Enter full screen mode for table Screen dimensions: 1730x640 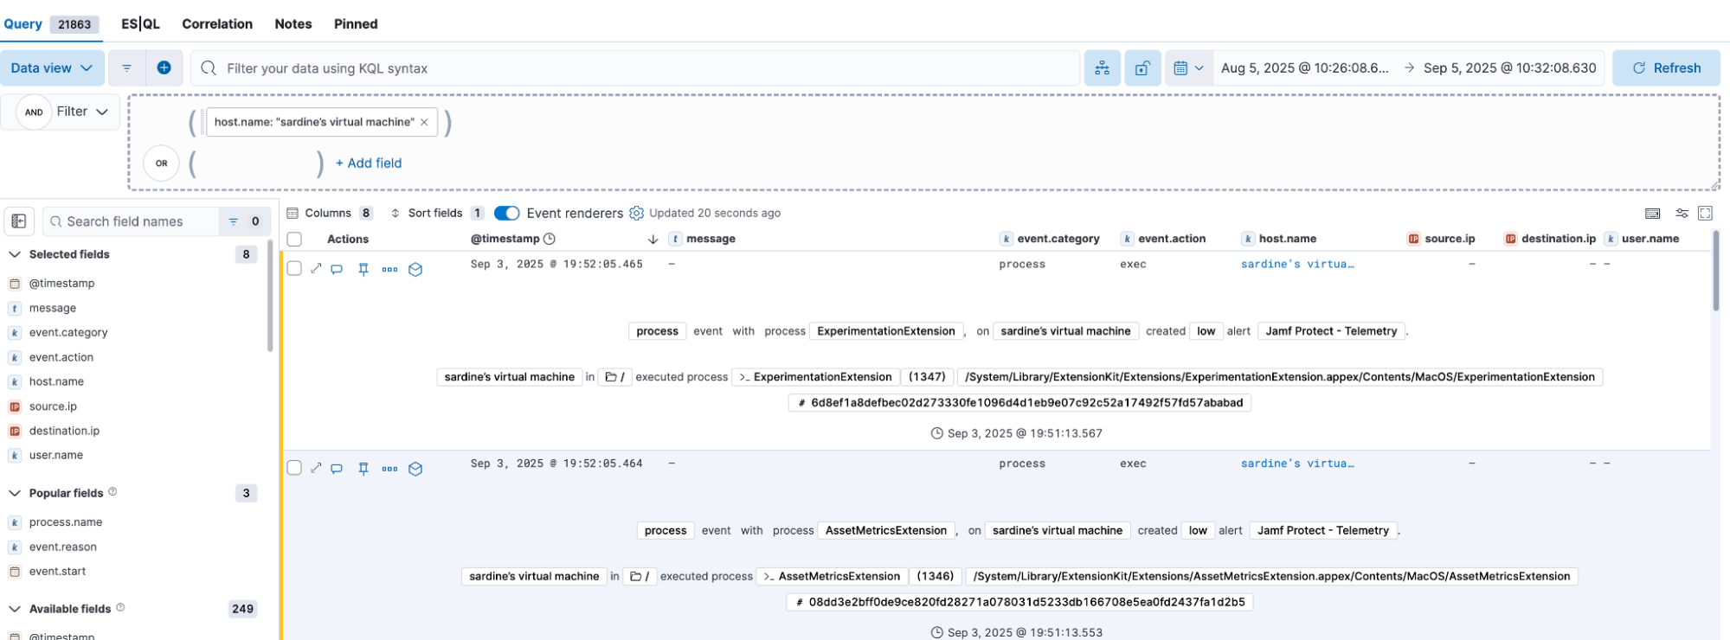[x=1705, y=213]
